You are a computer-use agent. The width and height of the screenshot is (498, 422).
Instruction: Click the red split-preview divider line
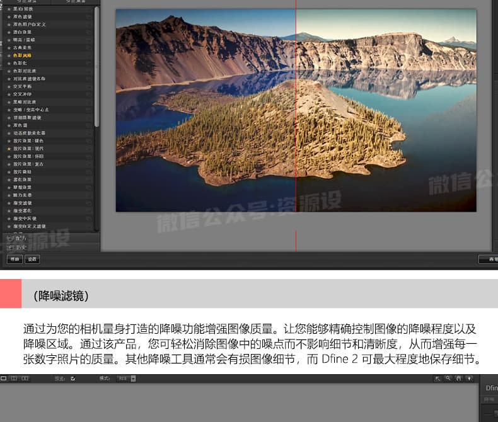(296, 127)
